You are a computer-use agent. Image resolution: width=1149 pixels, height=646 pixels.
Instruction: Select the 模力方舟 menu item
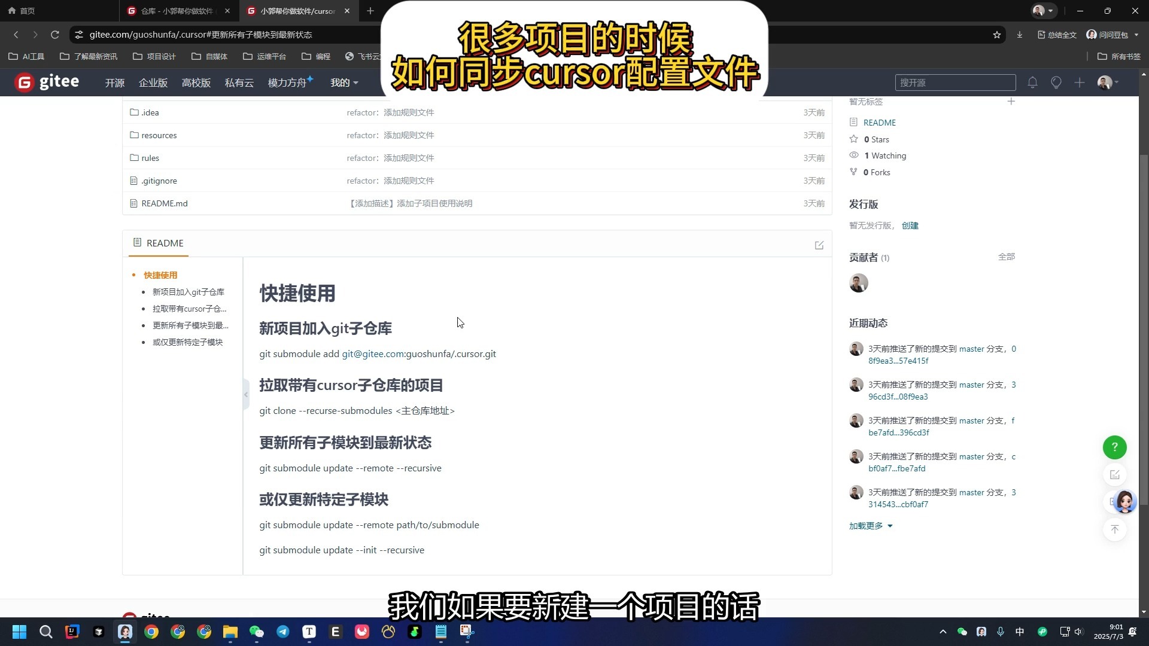pos(290,82)
